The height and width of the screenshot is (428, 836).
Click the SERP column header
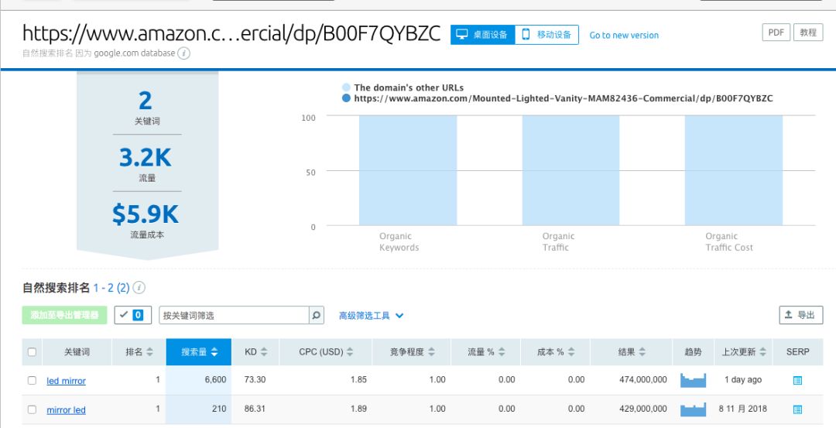pyautogui.click(x=797, y=352)
